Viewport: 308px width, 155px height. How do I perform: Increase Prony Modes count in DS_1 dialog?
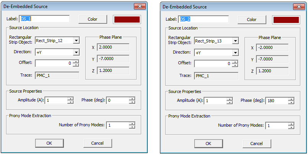coord(132,123)
